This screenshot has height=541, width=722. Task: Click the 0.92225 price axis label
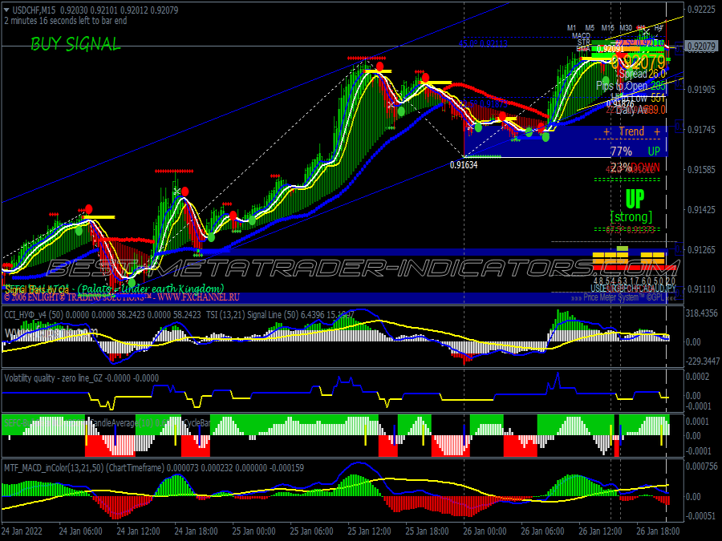pyautogui.click(x=701, y=9)
